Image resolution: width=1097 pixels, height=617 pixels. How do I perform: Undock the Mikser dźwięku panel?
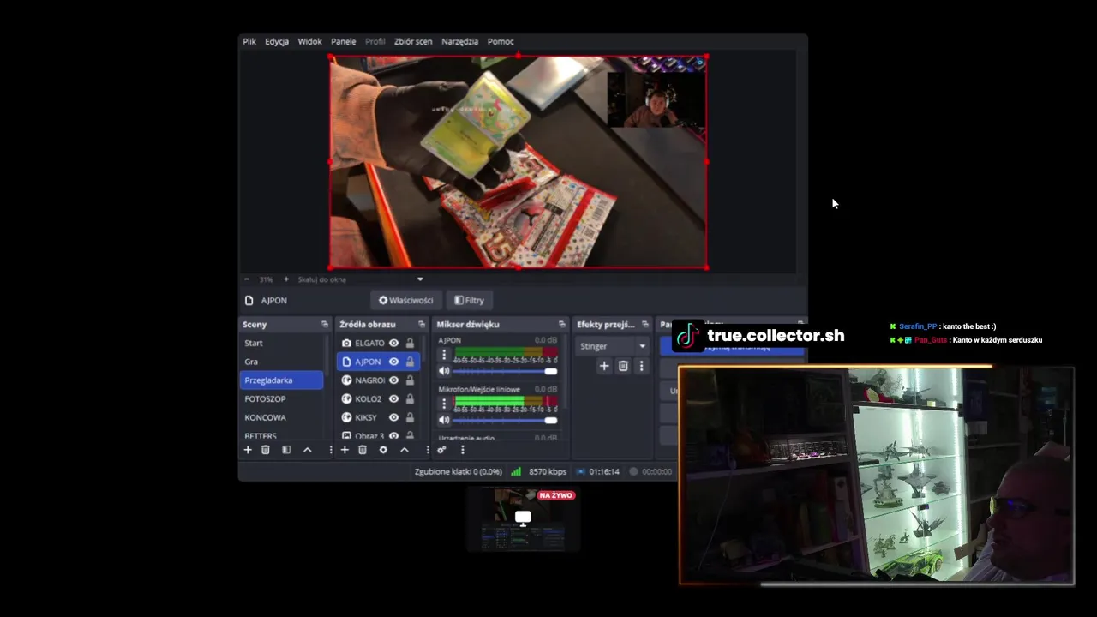[561, 324]
